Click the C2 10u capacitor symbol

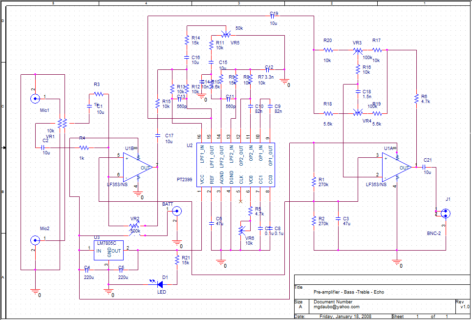pos(43,148)
